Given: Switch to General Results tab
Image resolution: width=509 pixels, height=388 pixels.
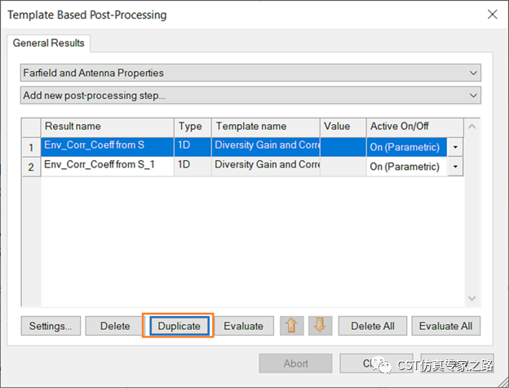Looking at the screenshot, I should [48, 43].
